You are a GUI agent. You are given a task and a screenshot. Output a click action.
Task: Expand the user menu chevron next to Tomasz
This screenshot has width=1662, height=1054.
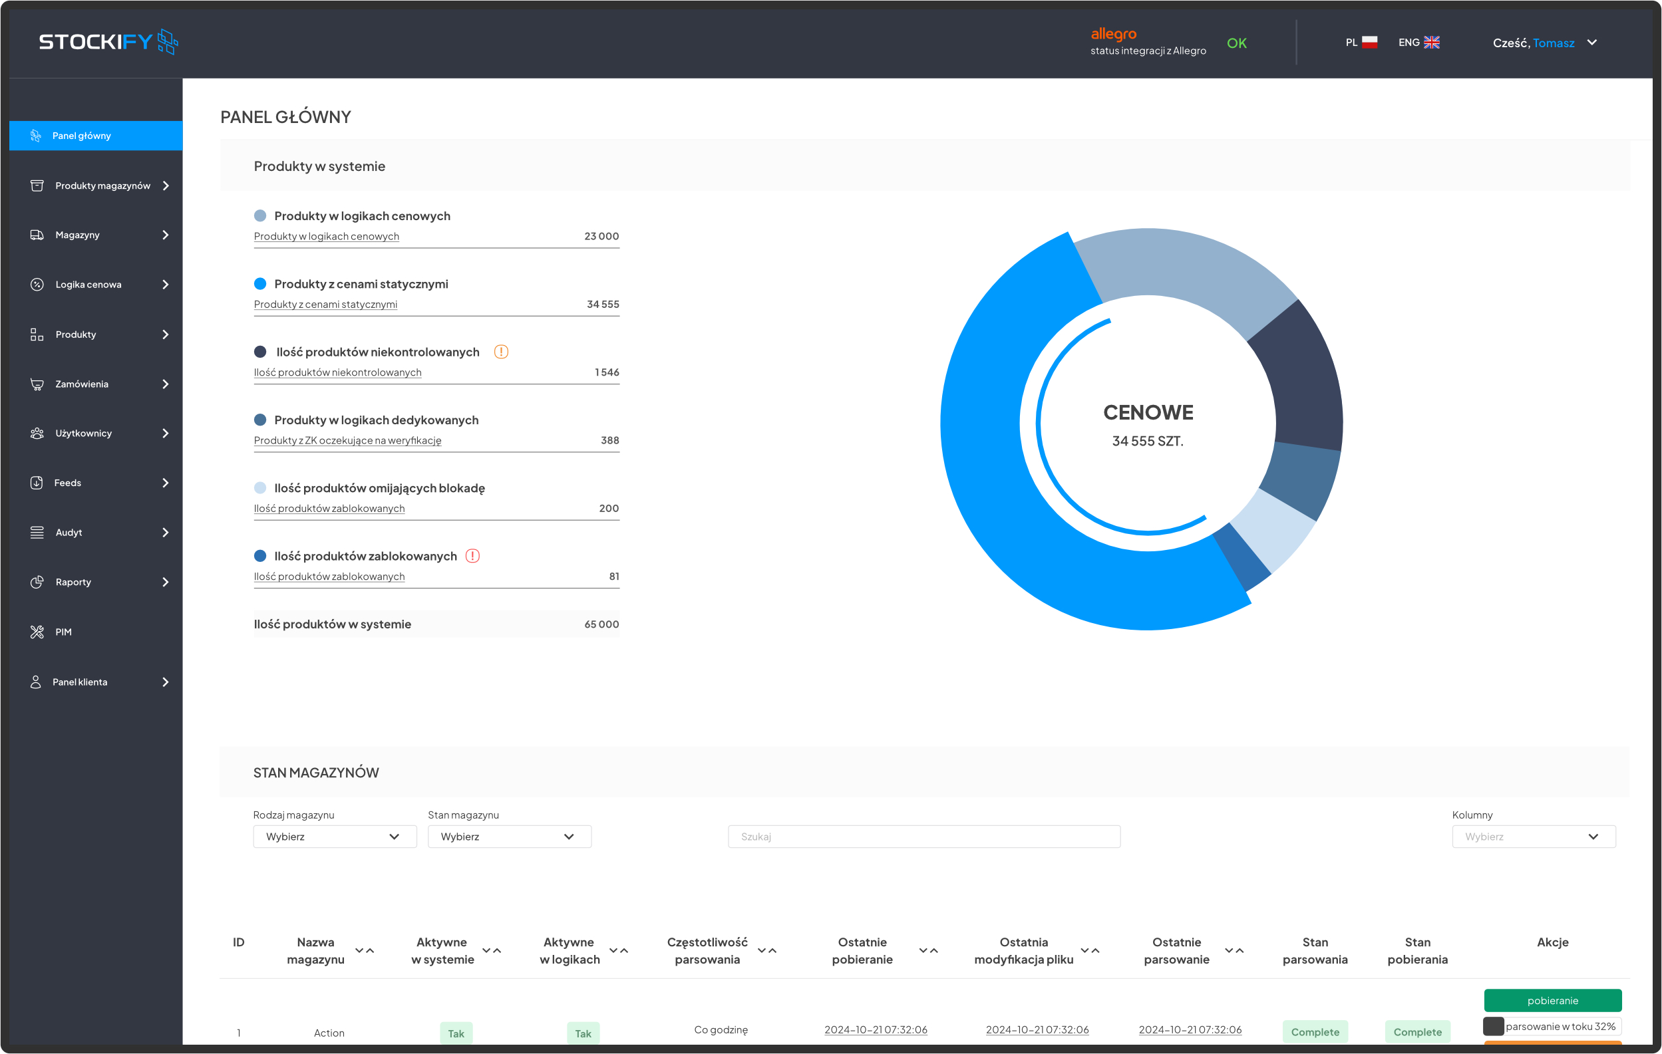1592,43
